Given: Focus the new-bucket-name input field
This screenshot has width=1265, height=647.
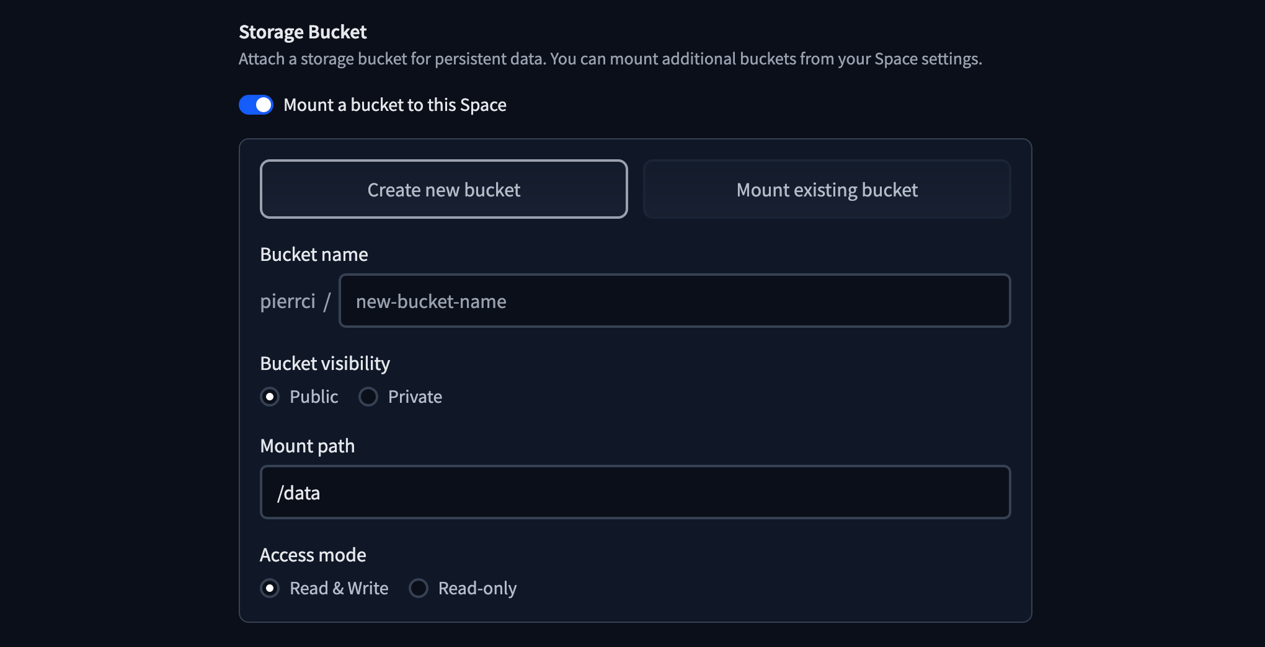Looking at the screenshot, I should tap(674, 301).
